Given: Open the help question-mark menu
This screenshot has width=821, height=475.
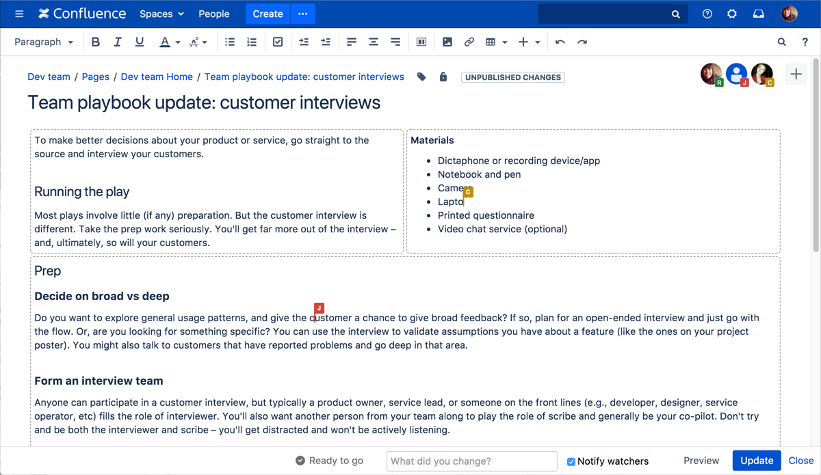Looking at the screenshot, I should pyautogui.click(x=707, y=14).
